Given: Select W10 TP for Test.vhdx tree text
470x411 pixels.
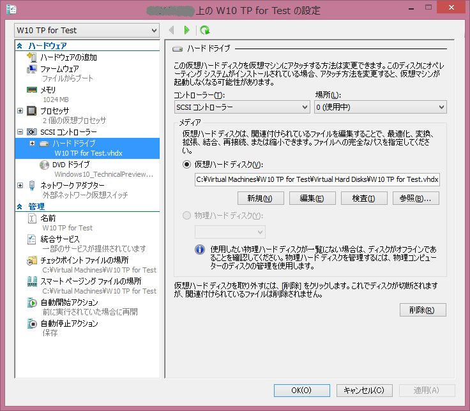Looking at the screenshot, I should pyautogui.click(x=88, y=153).
